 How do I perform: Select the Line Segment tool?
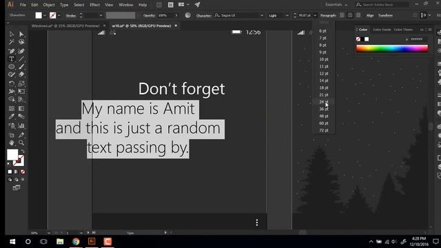tap(21, 59)
